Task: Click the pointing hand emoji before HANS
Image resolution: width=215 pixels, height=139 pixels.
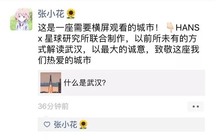Action: (x=170, y=27)
